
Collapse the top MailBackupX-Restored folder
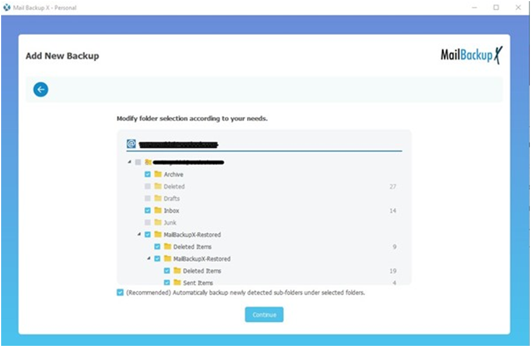coord(139,234)
